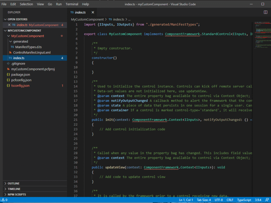The width and height of the screenshot is (271, 203).
Task: Click the Explorer panel title
Action: [x=14, y=12]
